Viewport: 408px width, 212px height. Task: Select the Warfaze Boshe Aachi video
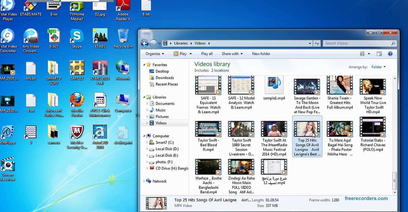point(208,177)
